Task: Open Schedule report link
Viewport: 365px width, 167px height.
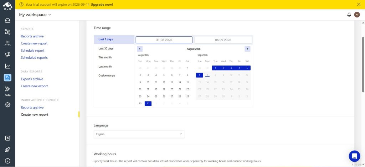Action: pyautogui.click(x=32, y=51)
